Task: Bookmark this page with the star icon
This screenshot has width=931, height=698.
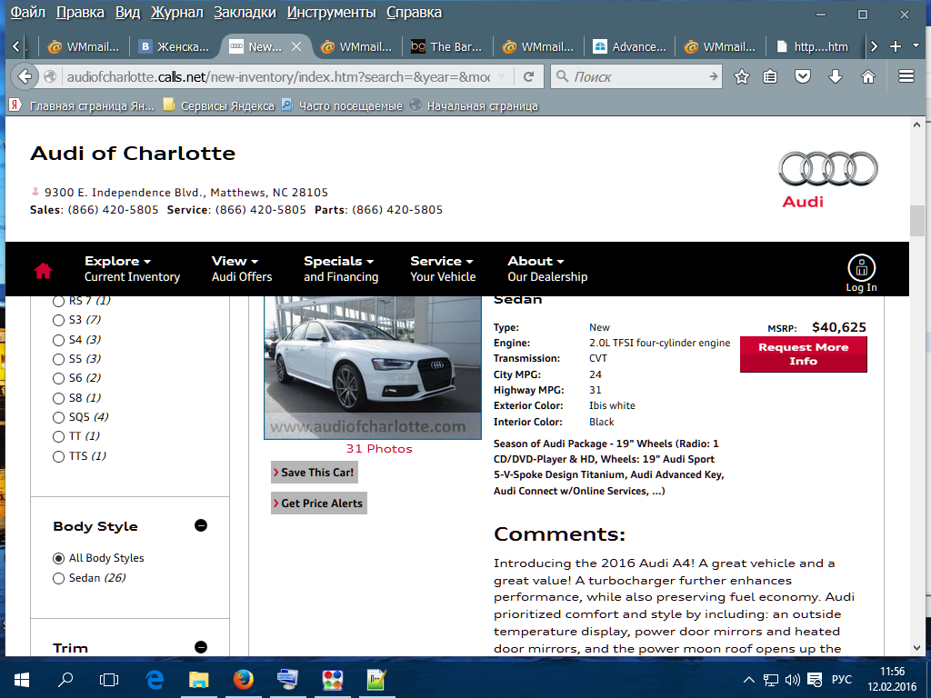Action: click(742, 76)
